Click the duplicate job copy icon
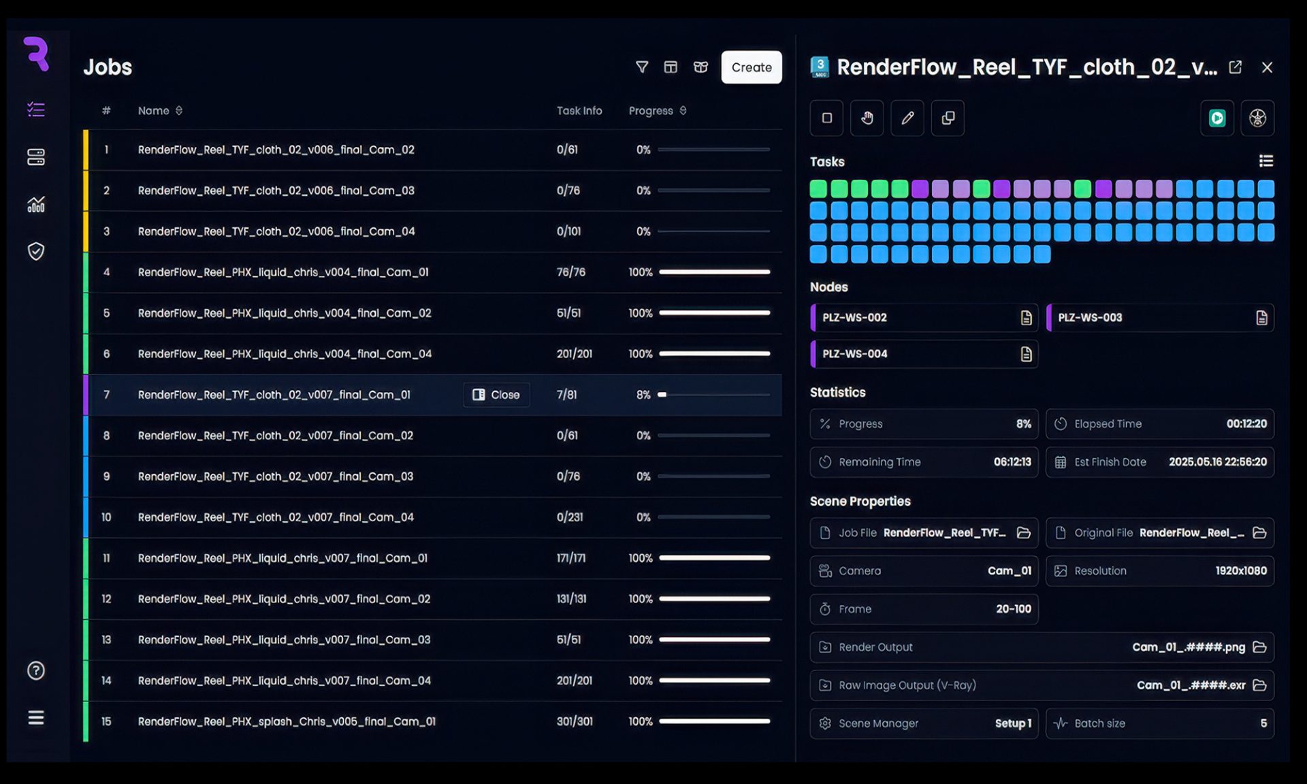1307x784 pixels. tap(948, 118)
